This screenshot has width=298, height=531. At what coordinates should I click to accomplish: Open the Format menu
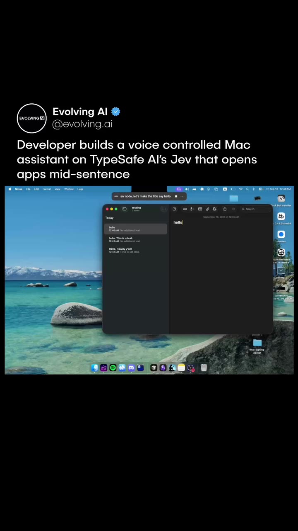tap(47, 189)
